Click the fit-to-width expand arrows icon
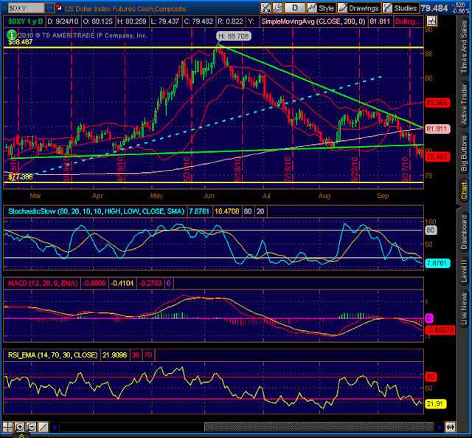 [451, 427]
